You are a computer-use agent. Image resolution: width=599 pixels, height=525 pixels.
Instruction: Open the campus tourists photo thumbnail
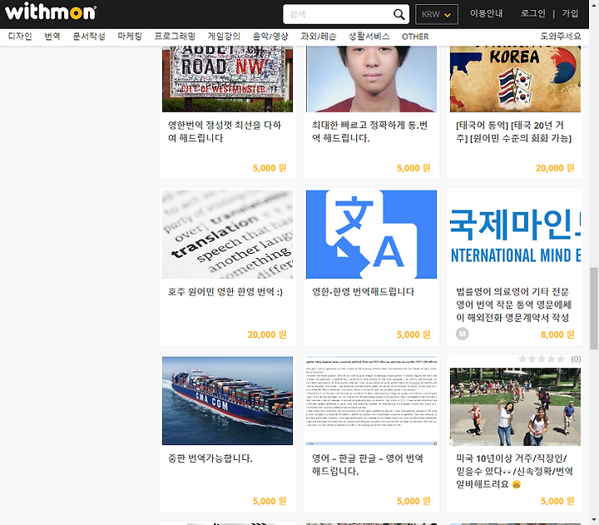click(x=515, y=407)
